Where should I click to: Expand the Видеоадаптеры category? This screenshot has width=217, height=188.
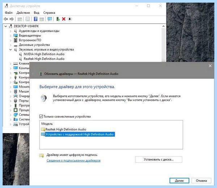(x=10, y=36)
